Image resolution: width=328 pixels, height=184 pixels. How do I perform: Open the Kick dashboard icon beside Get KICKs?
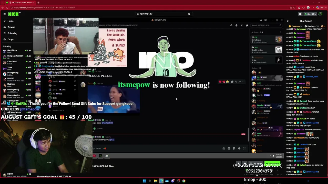[300, 14]
